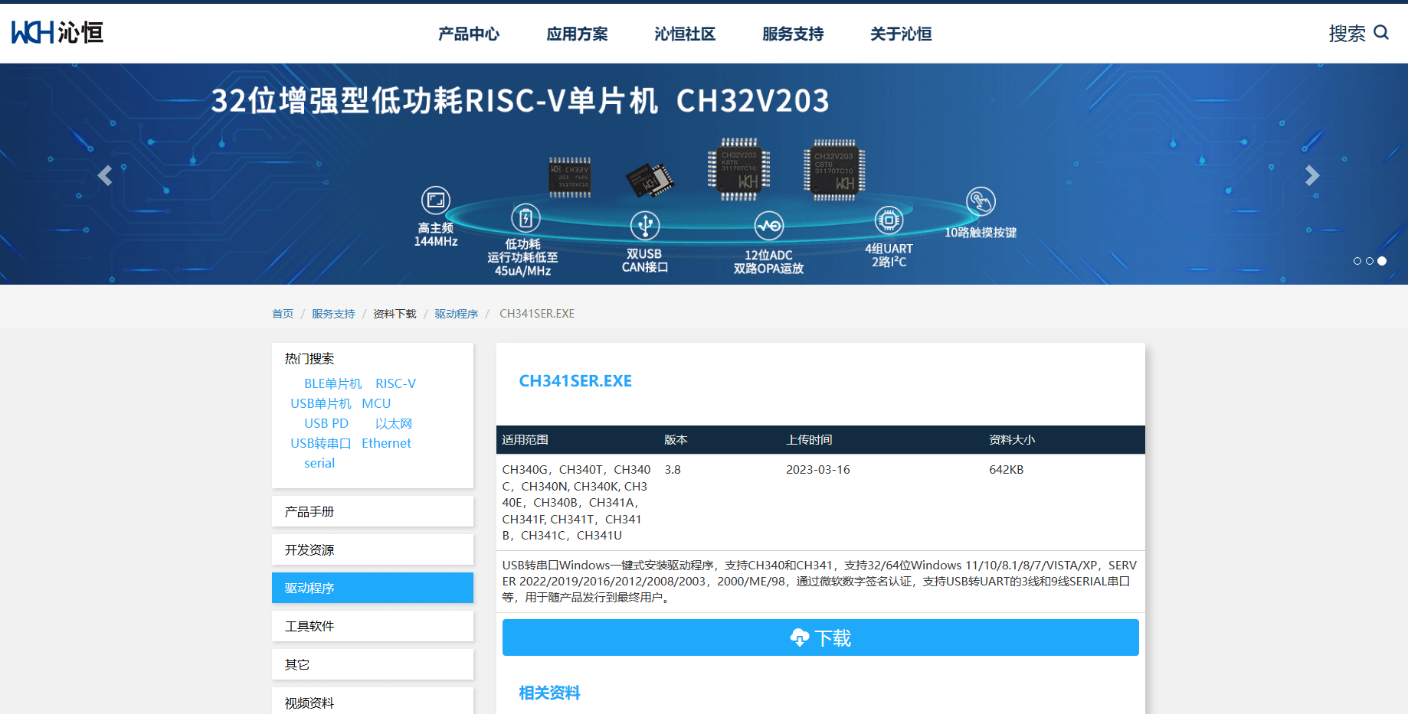This screenshot has height=714, width=1408.
Task: Select the third carousel indicator dot
Action: [x=1381, y=261]
